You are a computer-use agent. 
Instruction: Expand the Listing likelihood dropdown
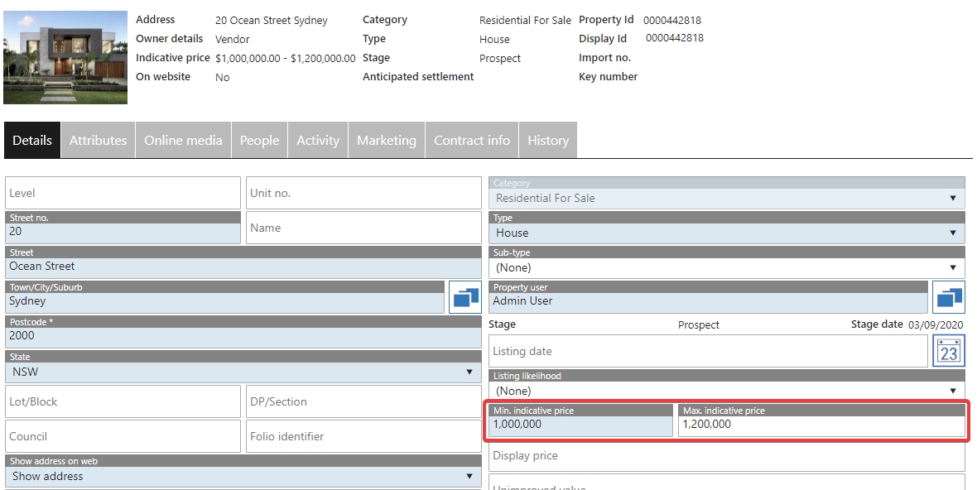[x=726, y=391]
